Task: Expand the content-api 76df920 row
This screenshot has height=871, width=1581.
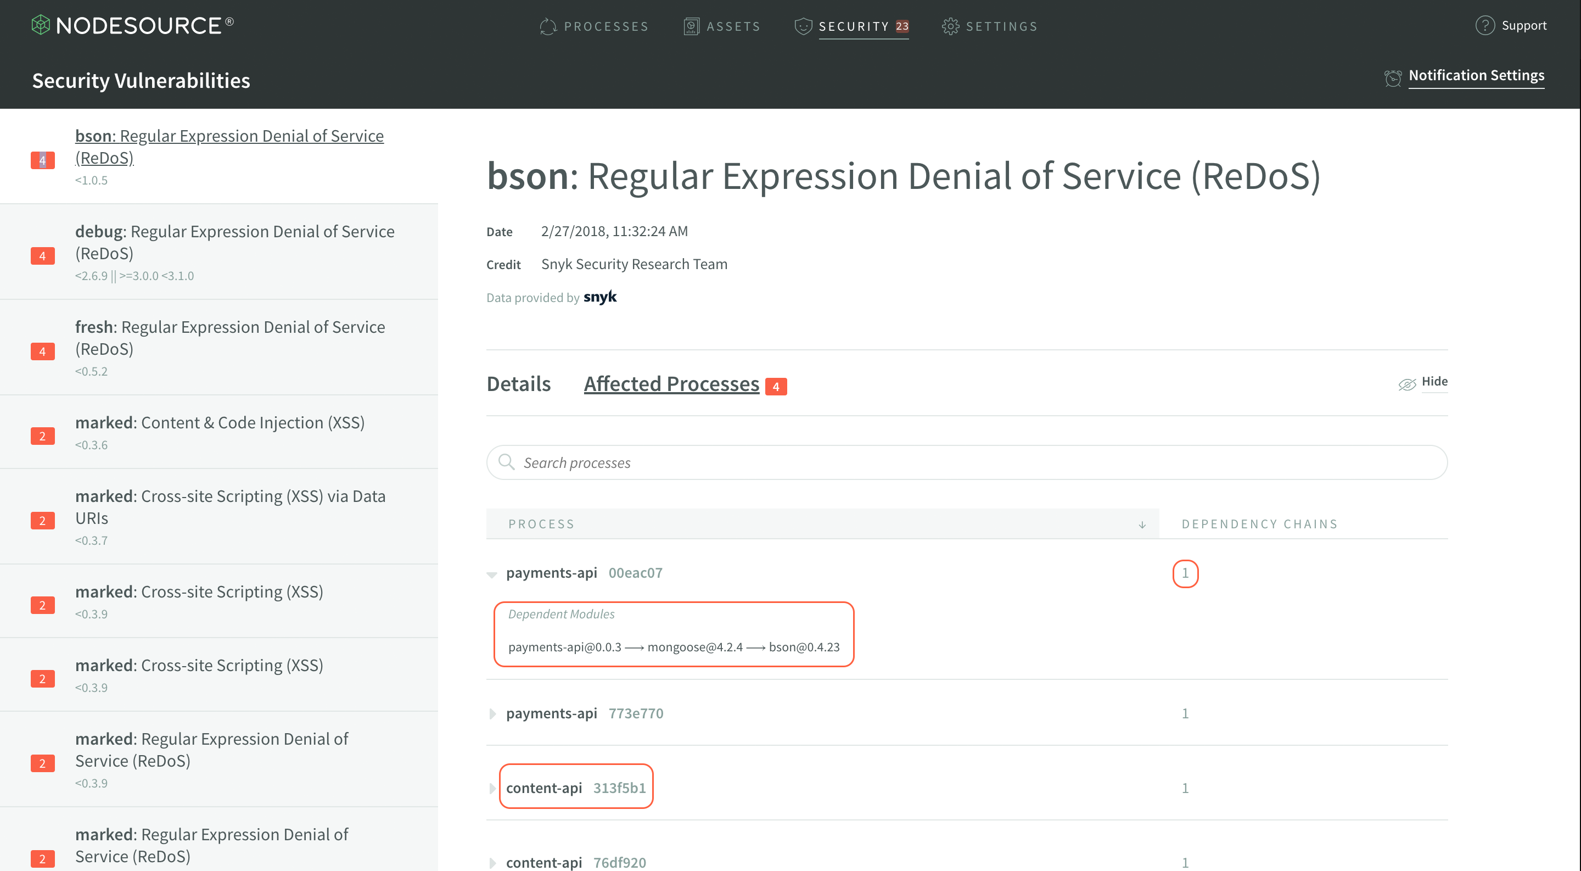Action: click(492, 862)
